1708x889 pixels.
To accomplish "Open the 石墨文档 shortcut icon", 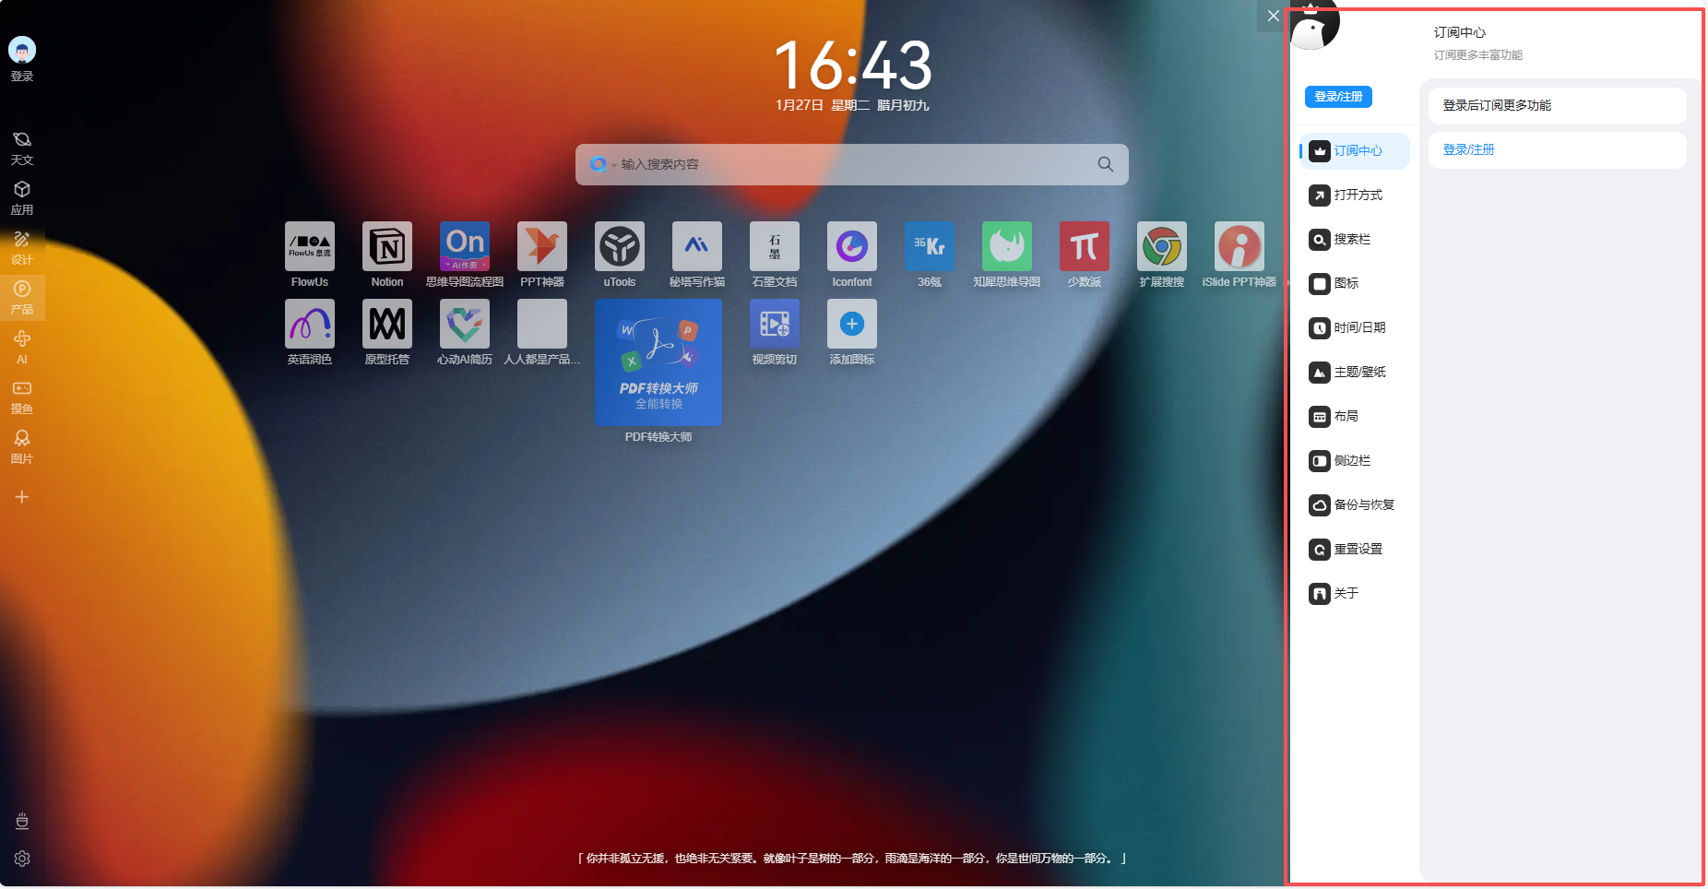I will tap(774, 246).
